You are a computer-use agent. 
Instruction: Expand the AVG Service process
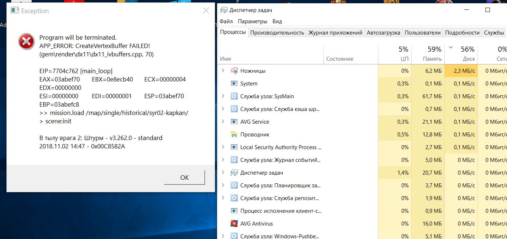223,122
